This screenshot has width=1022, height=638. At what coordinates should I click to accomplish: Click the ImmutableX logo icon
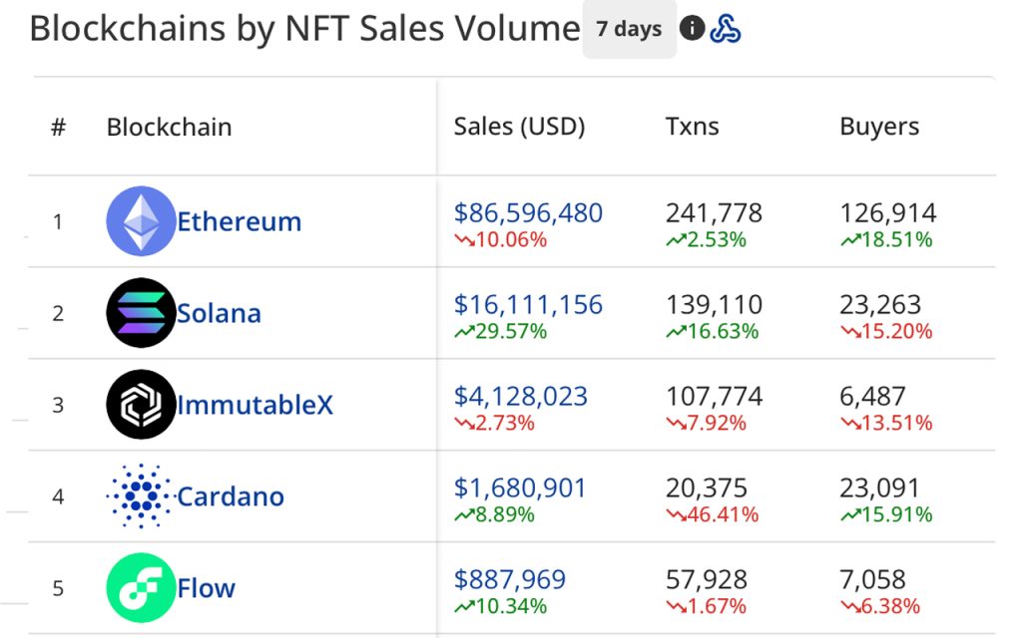tap(141, 404)
